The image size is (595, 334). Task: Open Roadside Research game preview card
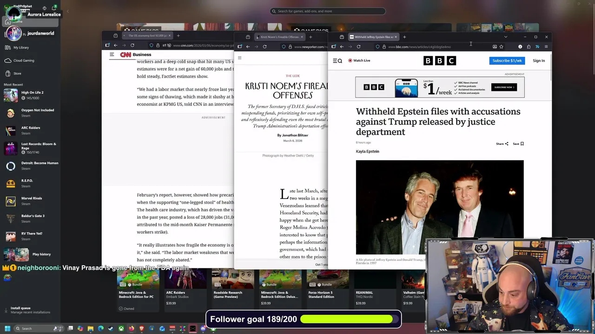pyautogui.click(x=233, y=290)
